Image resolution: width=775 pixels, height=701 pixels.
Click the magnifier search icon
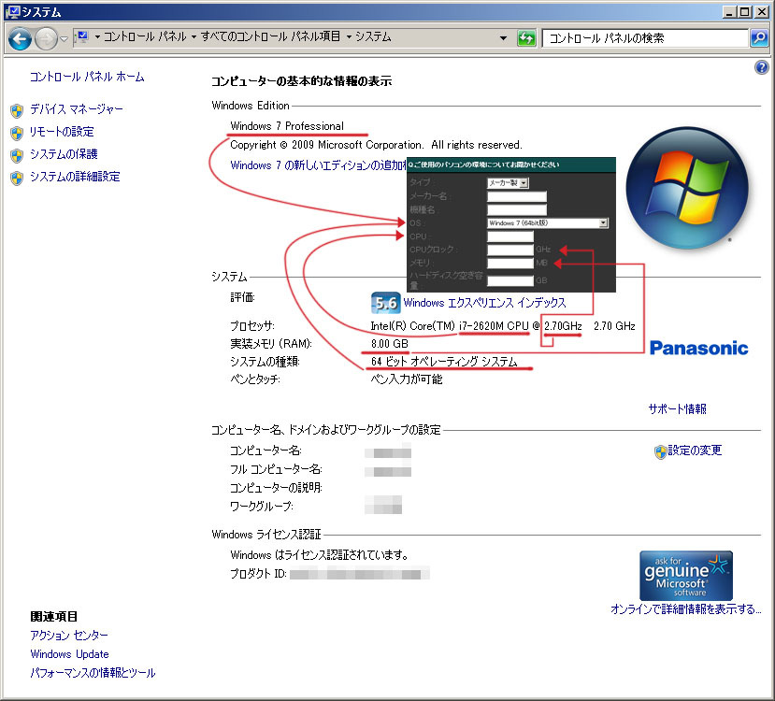pyautogui.click(x=759, y=38)
